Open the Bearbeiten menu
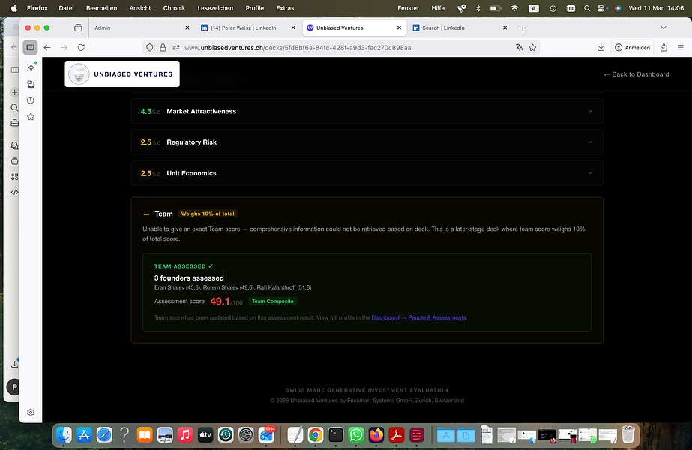The width and height of the screenshot is (692, 450). 101,8
